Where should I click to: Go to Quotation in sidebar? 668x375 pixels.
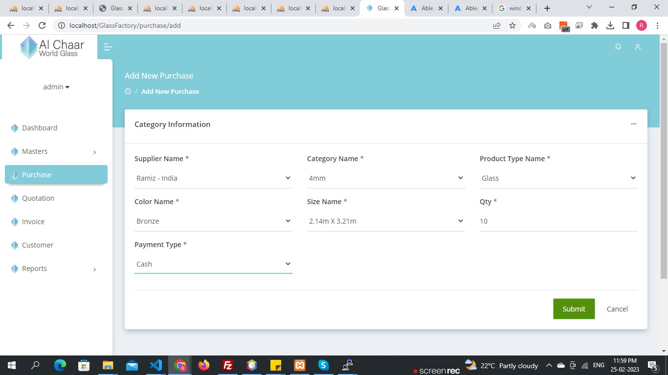click(38, 198)
